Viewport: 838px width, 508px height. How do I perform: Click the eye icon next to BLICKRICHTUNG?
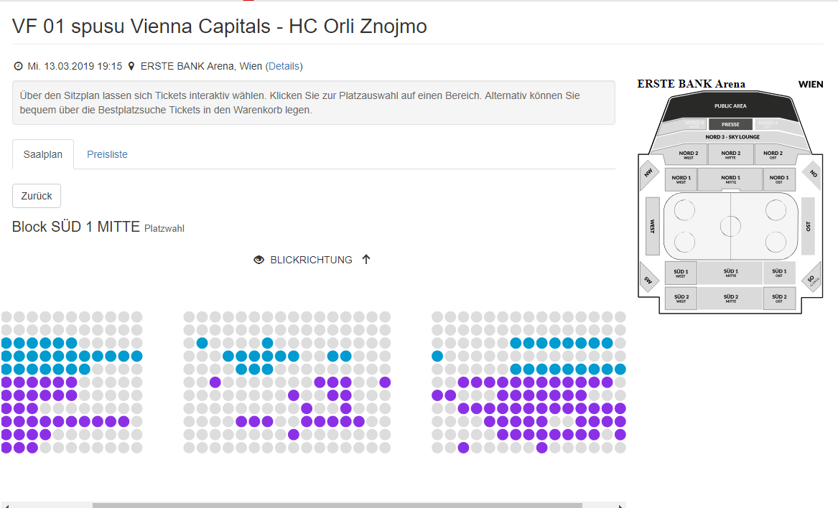[x=259, y=260]
